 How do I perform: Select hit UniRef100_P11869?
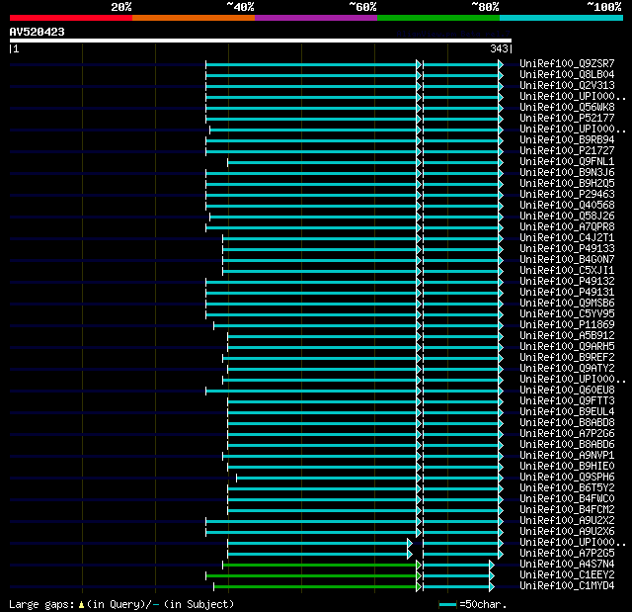[x=567, y=325]
